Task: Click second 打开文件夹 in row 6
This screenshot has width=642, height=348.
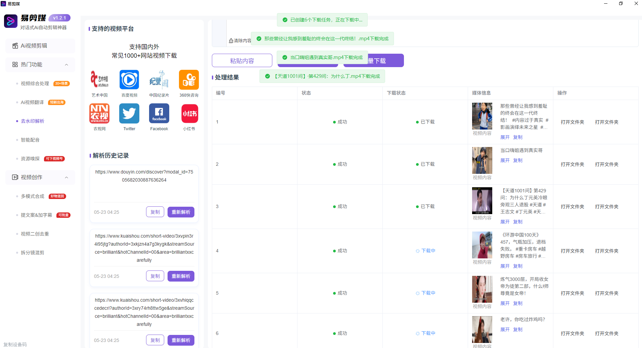Action: click(x=607, y=334)
